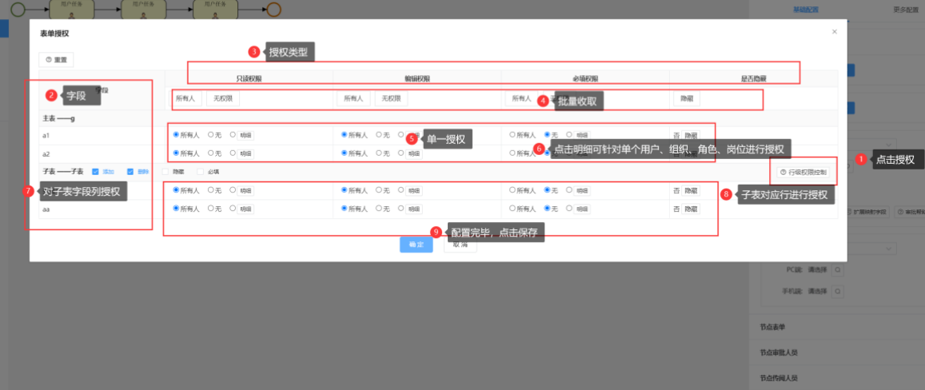Screen dimensions: 925x390
Task: Switch to the 更多配置 tab
Action: point(907,10)
